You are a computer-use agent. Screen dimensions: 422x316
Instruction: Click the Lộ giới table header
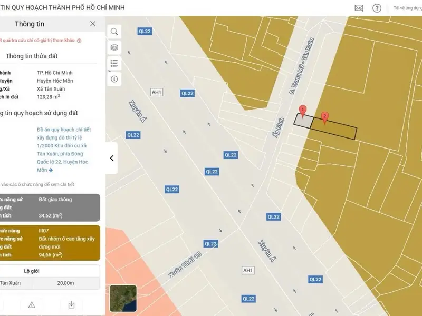[x=32, y=271]
